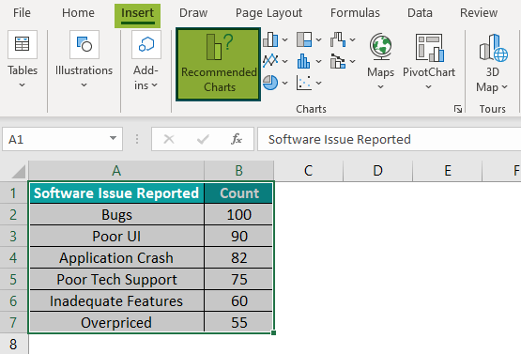This screenshot has height=354, width=521.
Task: Click the 3D Map icon
Action: (493, 48)
